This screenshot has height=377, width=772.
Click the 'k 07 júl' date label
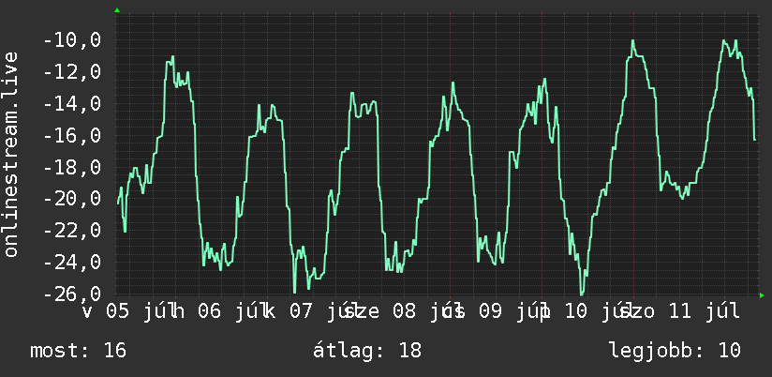(x=308, y=311)
